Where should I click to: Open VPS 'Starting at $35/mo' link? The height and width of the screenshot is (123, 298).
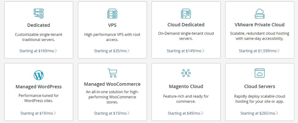[x=112, y=51]
